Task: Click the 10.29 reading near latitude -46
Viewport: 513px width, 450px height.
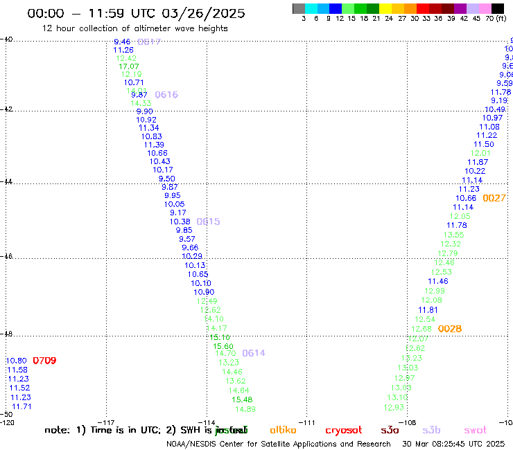Action: tap(192, 256)
